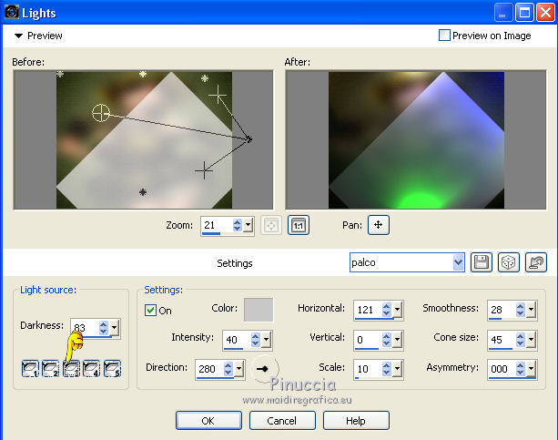Click the Help button

(356, 420)
